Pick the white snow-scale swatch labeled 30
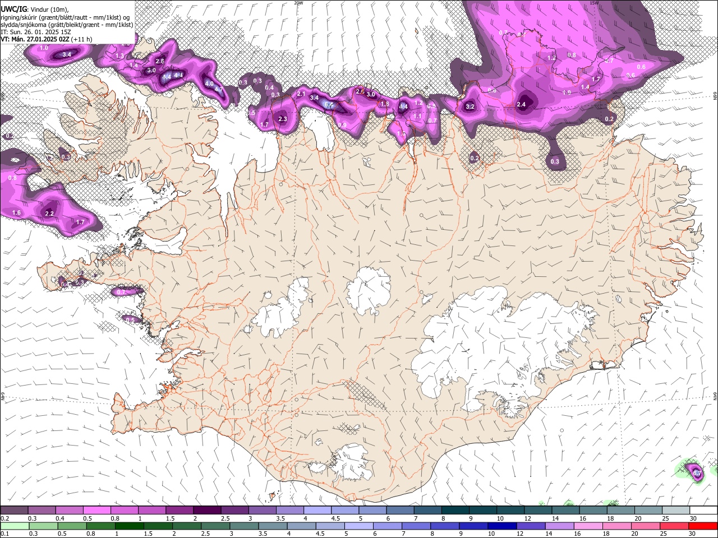 coord(703,511)
